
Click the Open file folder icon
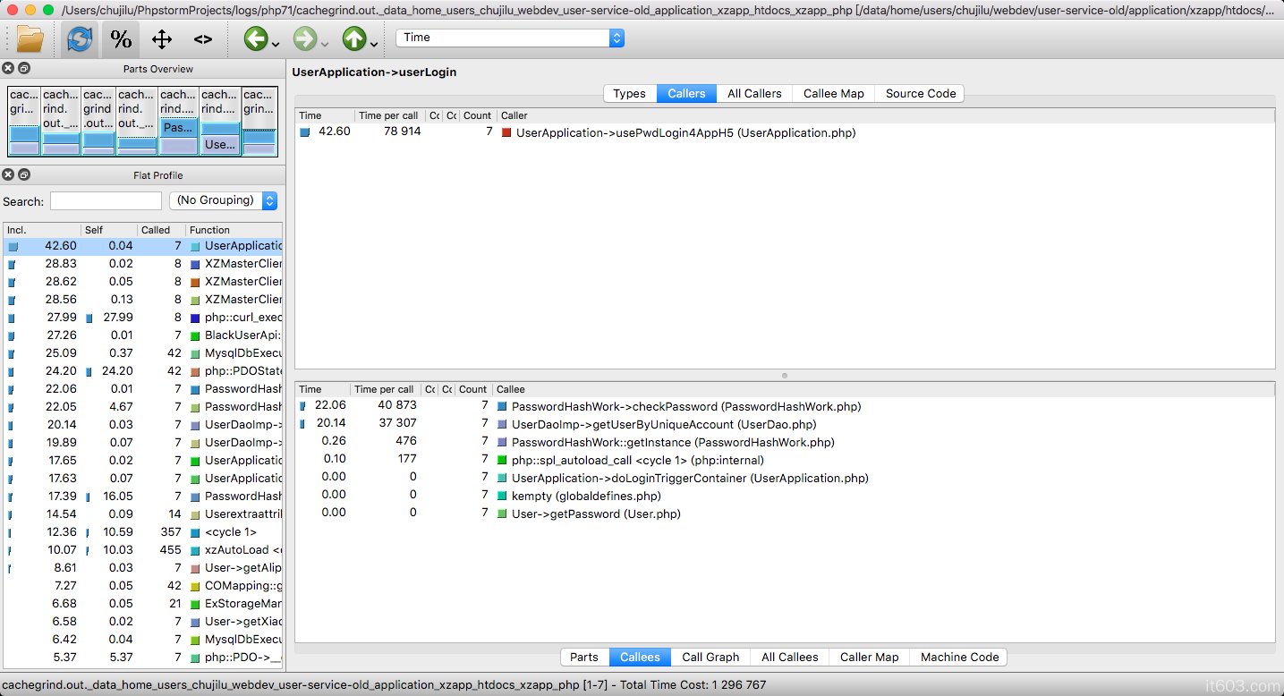[30, 38]
